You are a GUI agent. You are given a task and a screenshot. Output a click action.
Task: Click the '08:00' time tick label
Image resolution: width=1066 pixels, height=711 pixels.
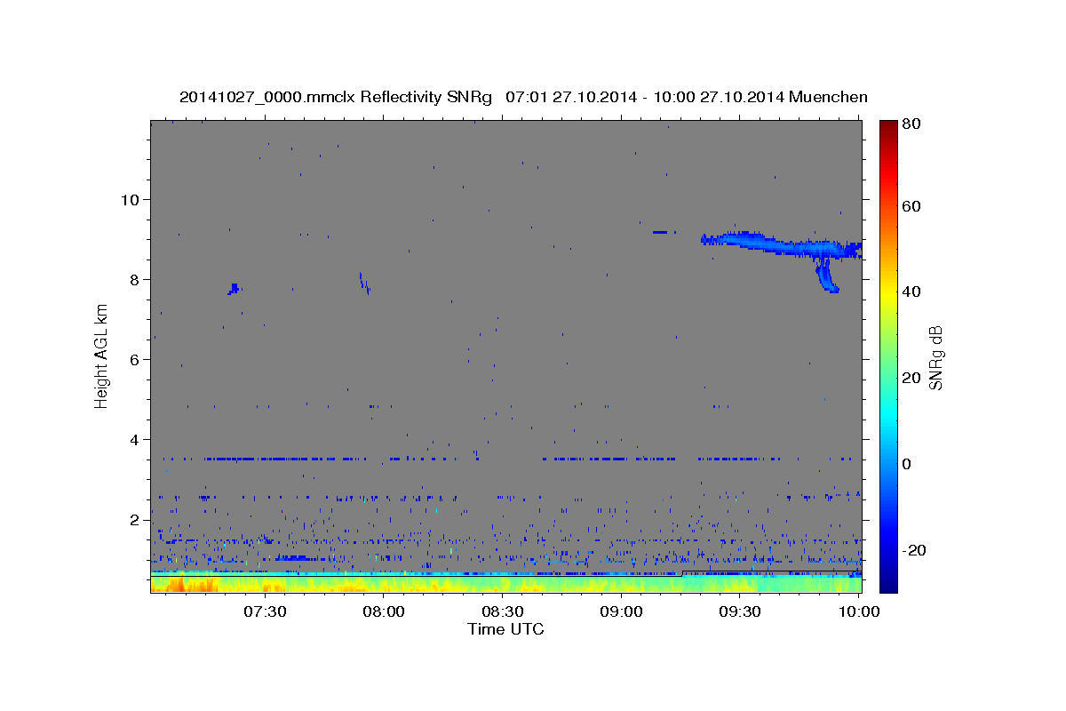pyautogui.click(x=384, y=611)
